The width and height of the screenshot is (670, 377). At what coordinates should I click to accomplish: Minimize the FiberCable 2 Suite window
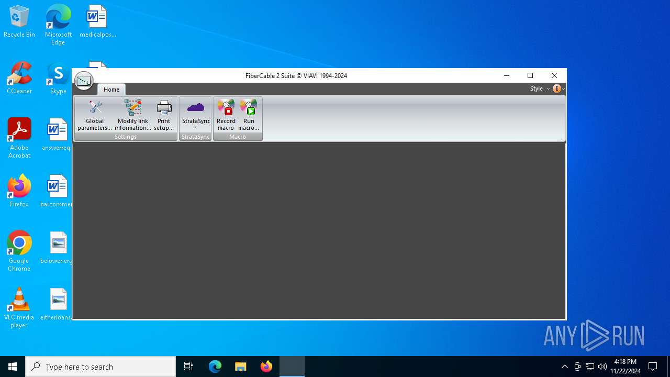point(506,75)
